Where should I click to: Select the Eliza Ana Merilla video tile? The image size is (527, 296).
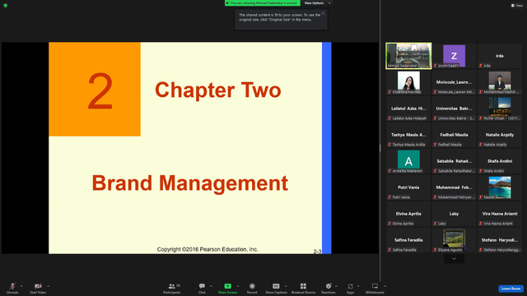click(x=408, y=82)
